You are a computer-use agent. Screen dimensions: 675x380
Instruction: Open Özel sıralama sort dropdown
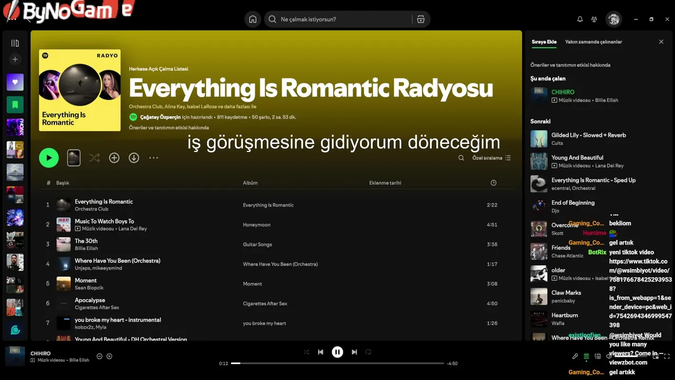[x=491, y=158]
